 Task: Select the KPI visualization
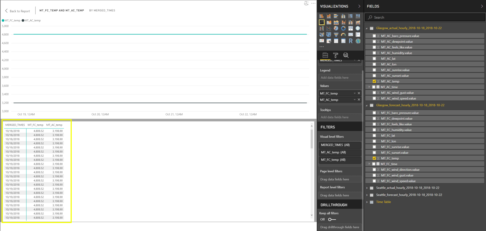click(321, 41)
